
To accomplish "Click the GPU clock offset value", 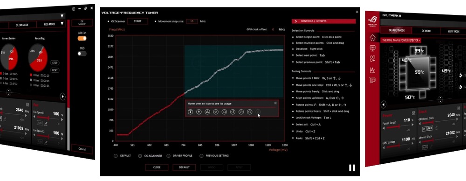I will [x=273, y=29].
